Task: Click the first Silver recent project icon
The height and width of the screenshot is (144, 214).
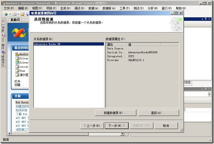Action: [x=17, y=58]
